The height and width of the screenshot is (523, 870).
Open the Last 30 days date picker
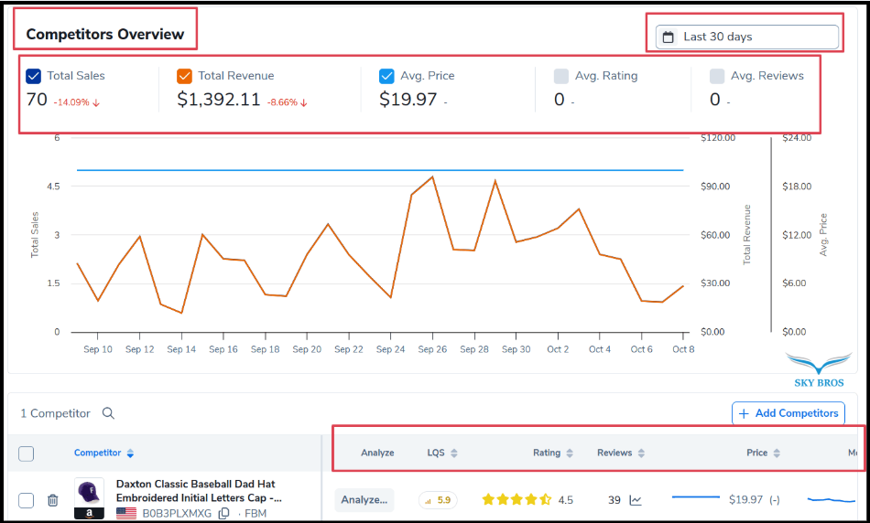click(746, 37)
